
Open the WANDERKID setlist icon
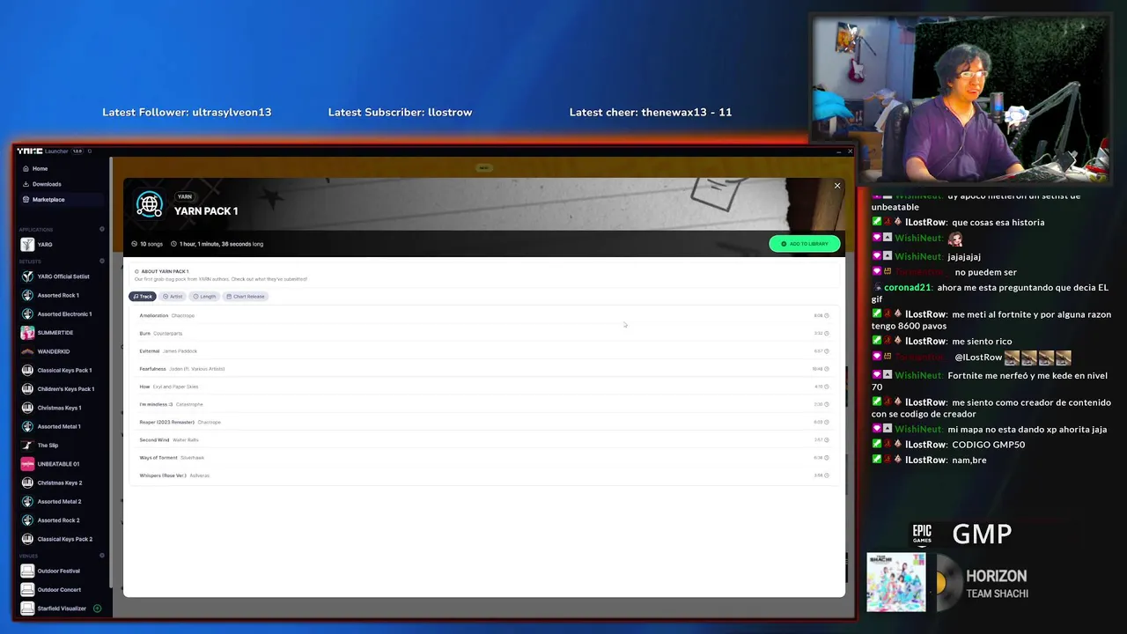tap(27, 351)
